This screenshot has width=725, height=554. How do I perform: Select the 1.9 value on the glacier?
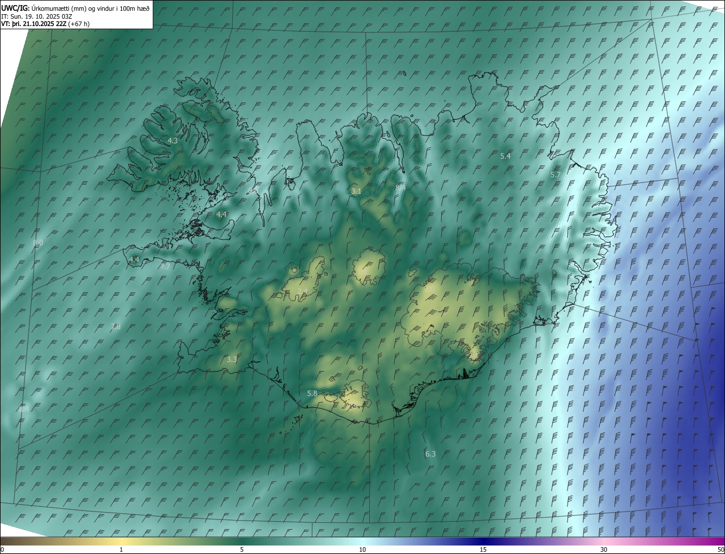362,271
